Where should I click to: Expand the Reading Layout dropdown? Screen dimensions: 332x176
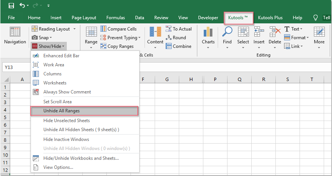click(74, 29)
